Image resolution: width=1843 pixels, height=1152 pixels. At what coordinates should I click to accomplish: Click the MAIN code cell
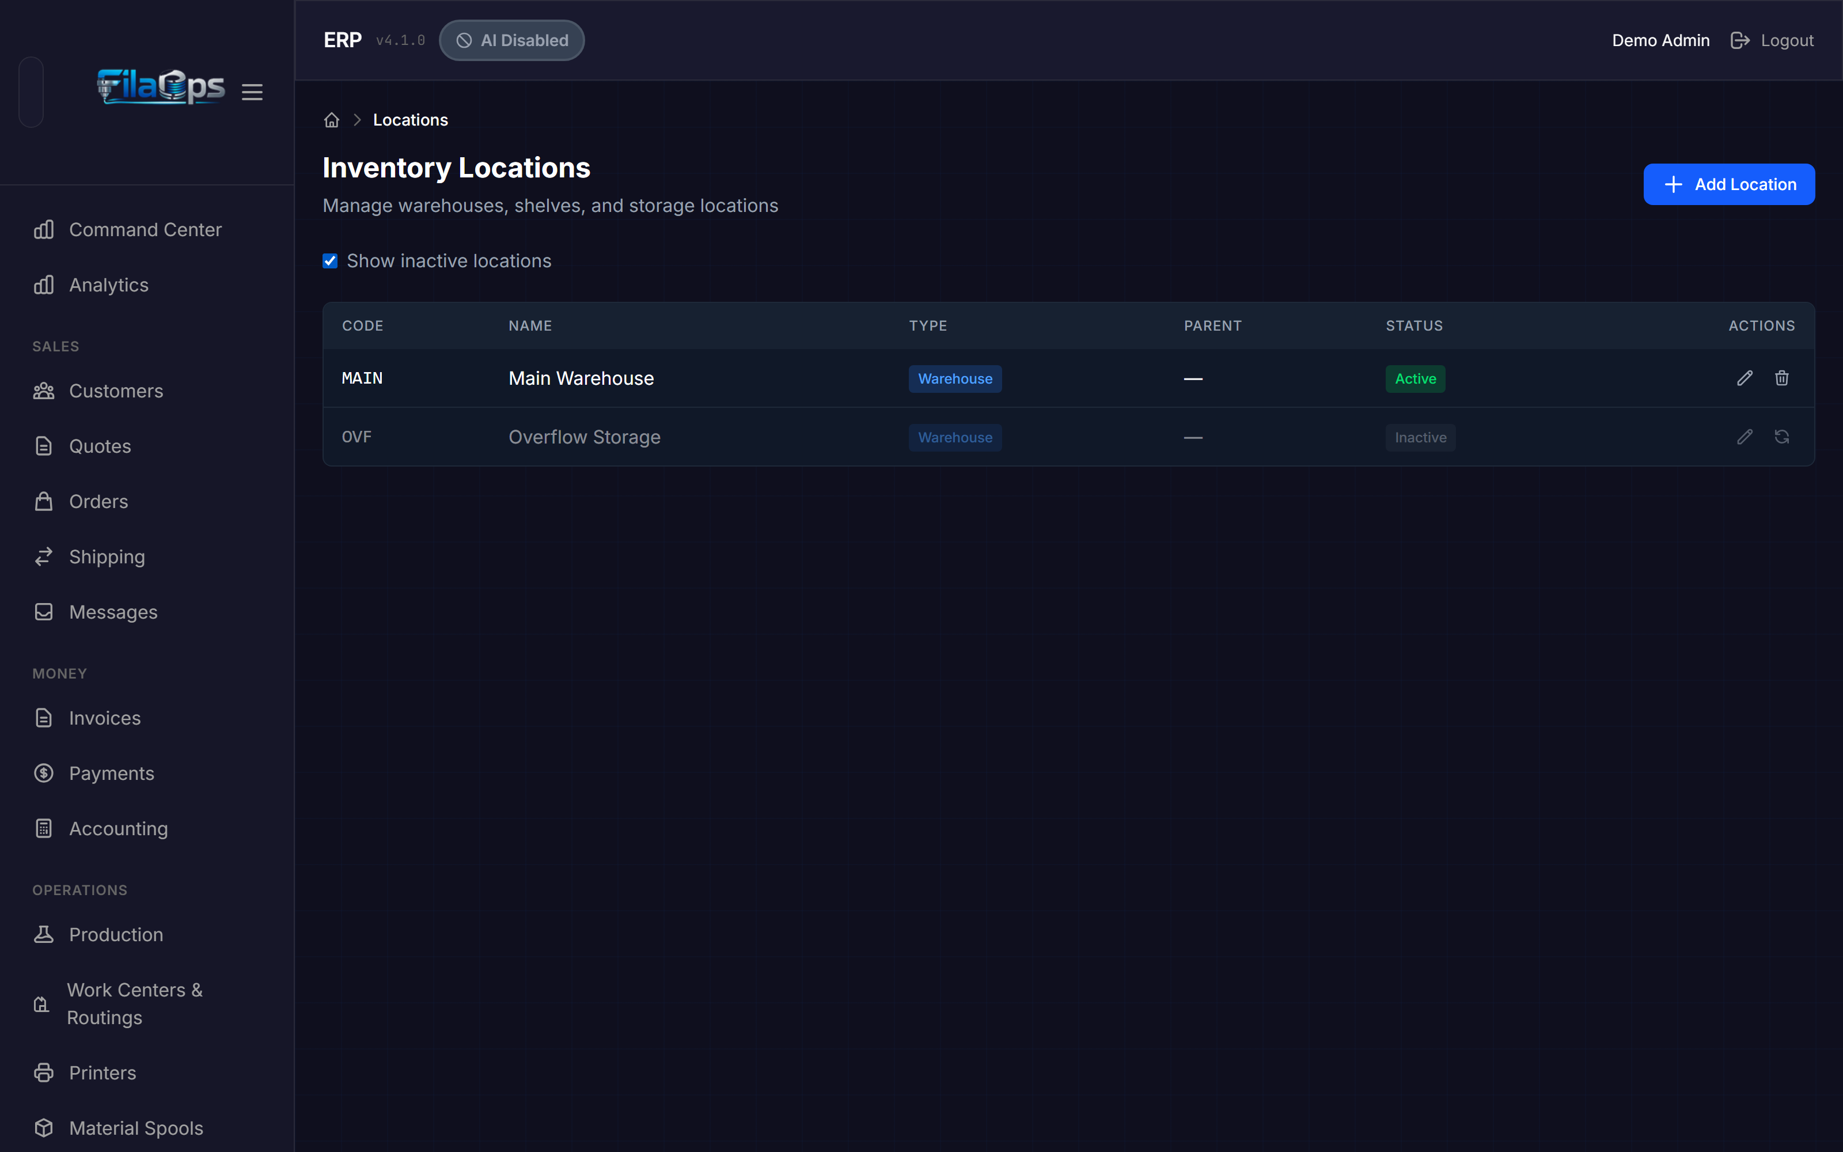pyautogui.click(x=362, y=378)
